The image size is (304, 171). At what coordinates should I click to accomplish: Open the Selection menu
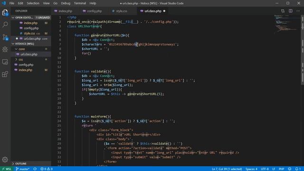click(33, 3)
